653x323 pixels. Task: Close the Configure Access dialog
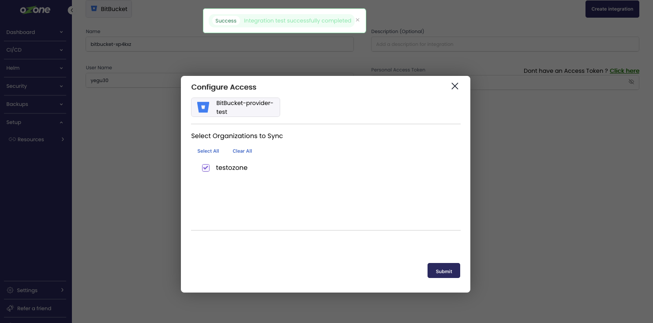(455, 86)
